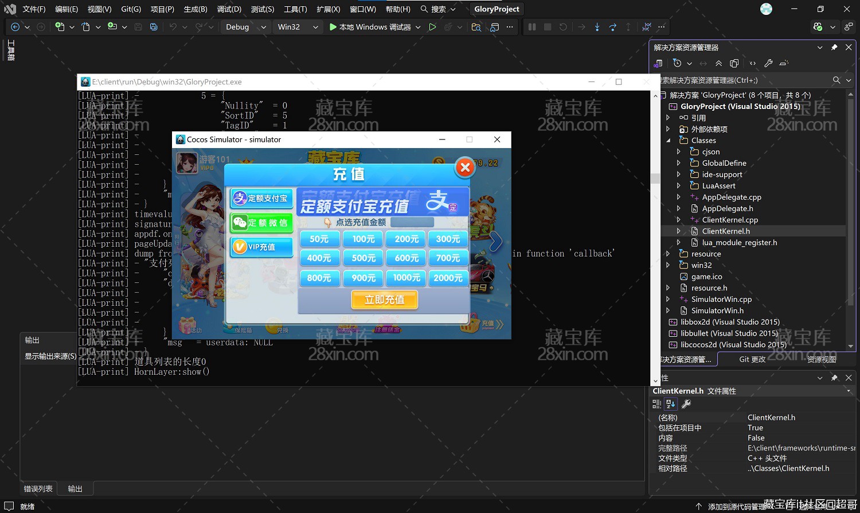Pause the running debug session
860x513 pixels.
pos(532,26)
